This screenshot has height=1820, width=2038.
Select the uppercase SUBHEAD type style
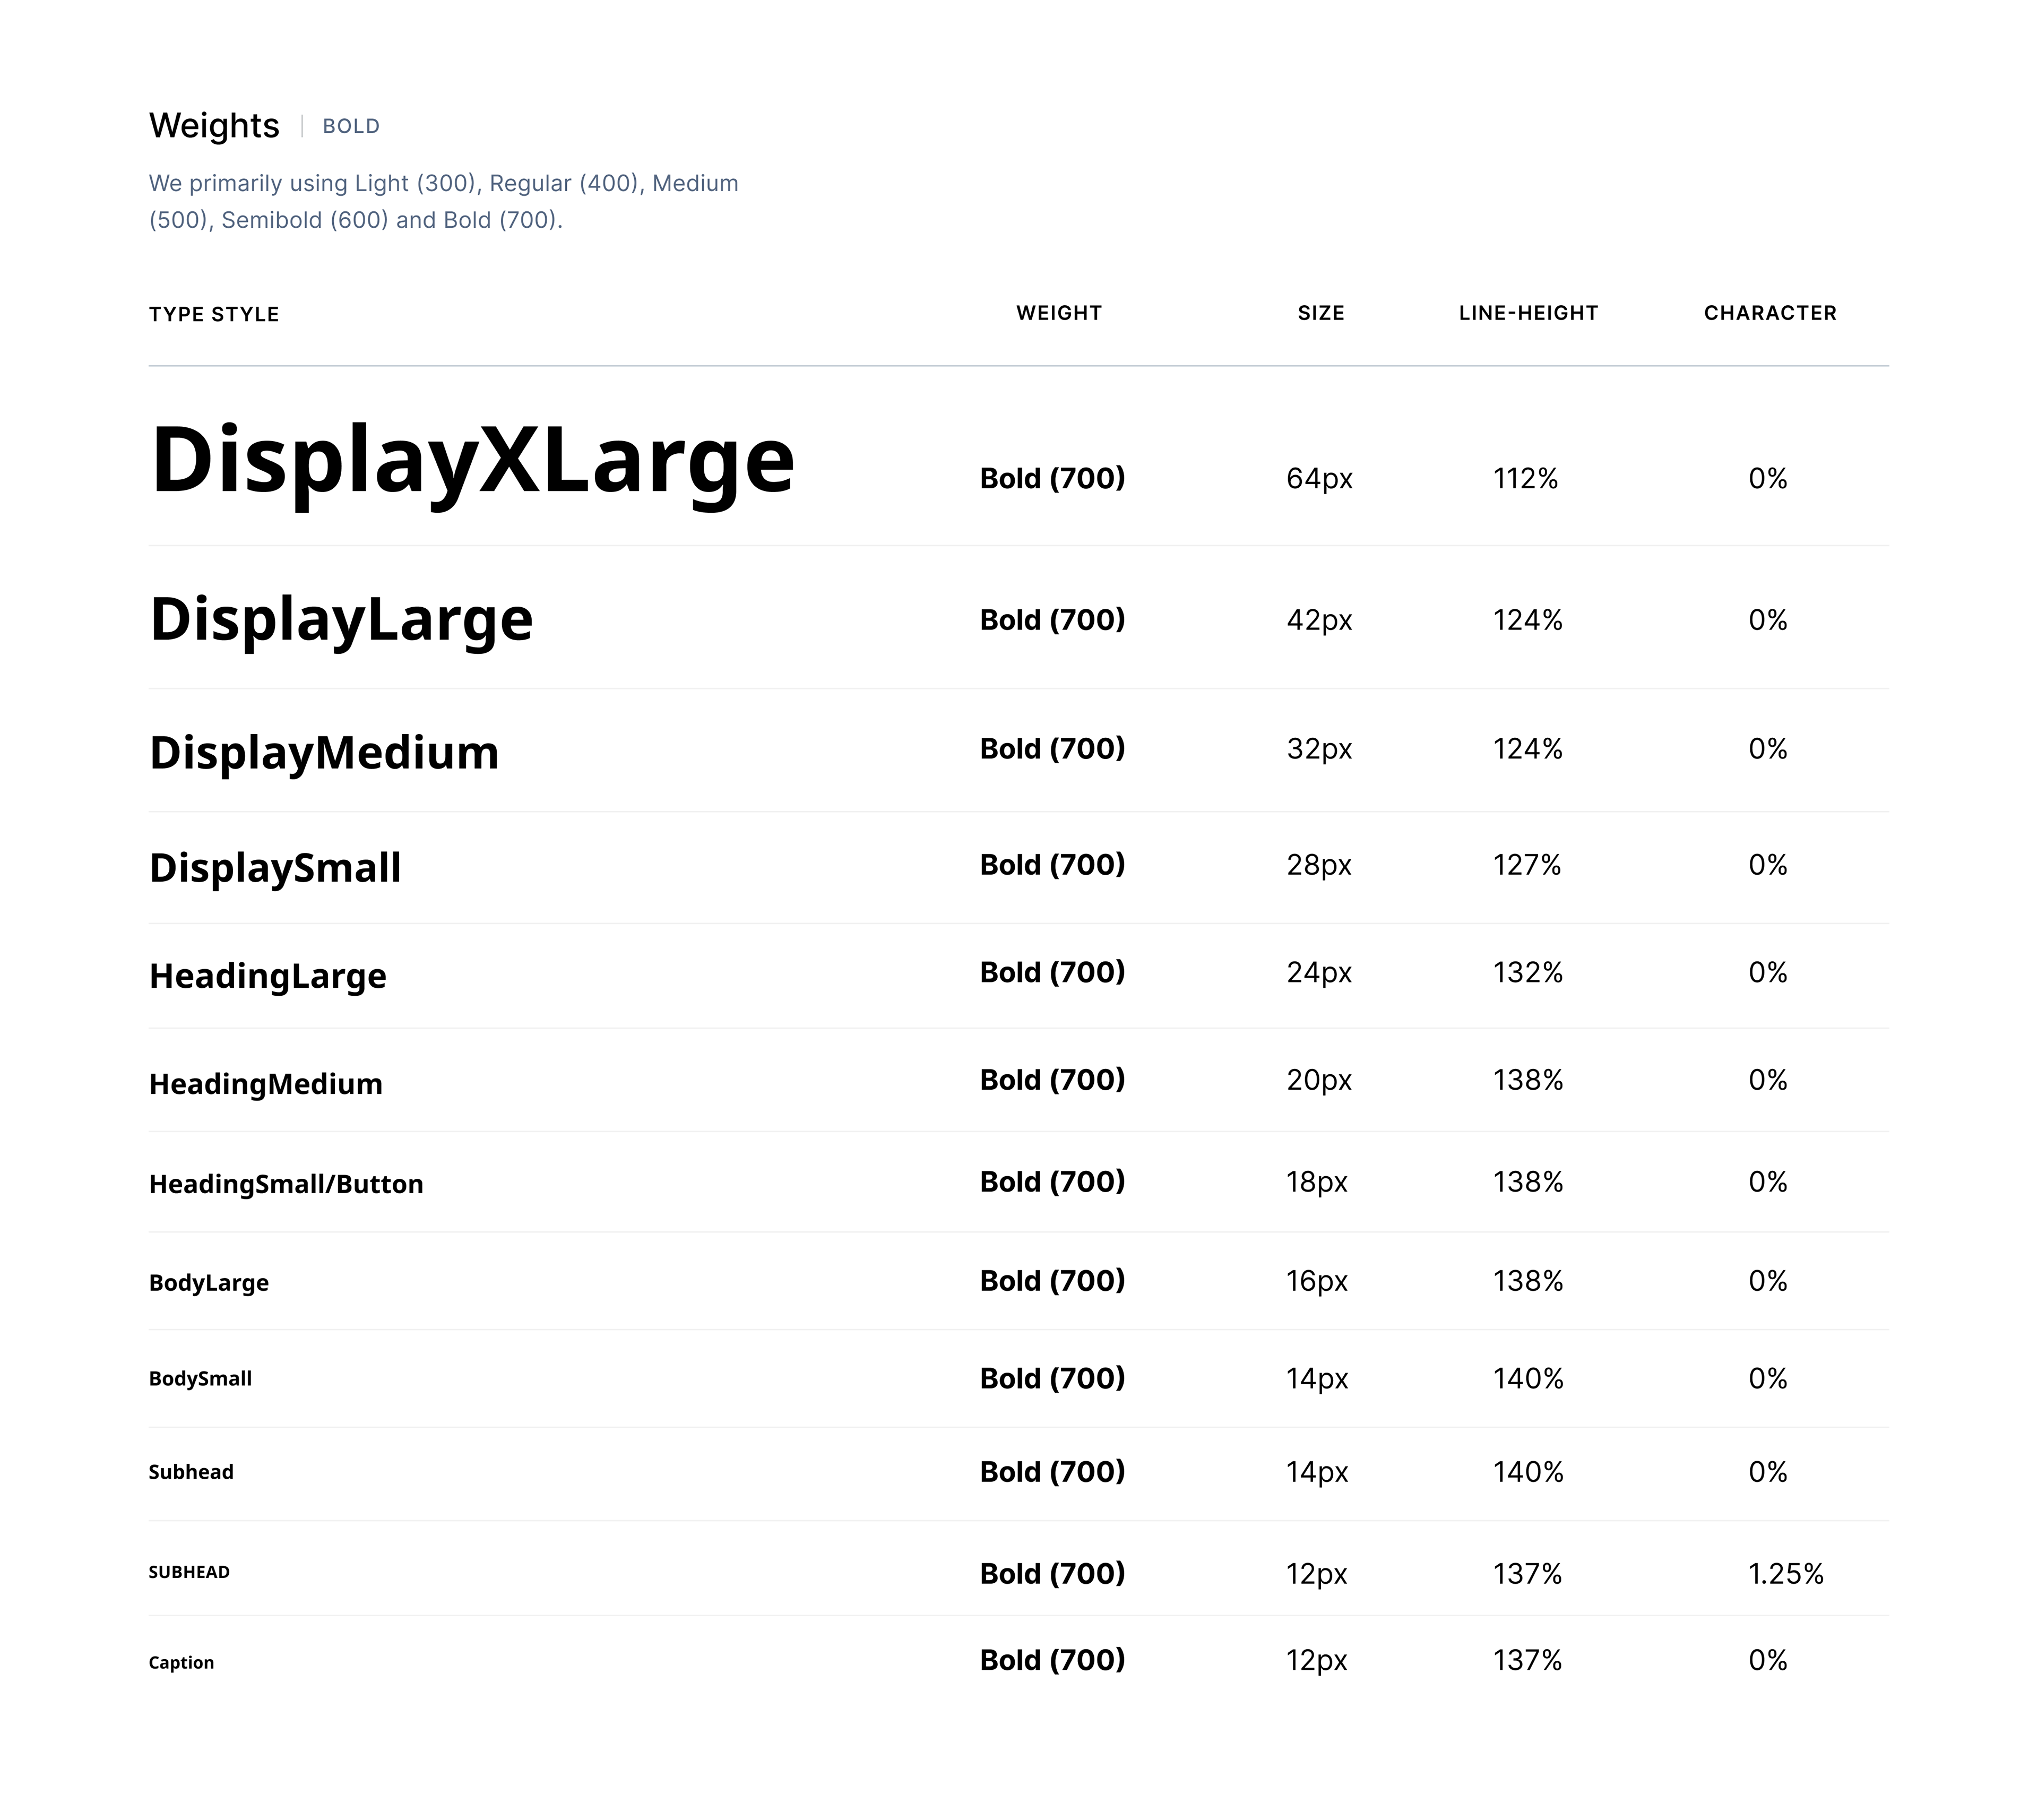point(189,1572)
